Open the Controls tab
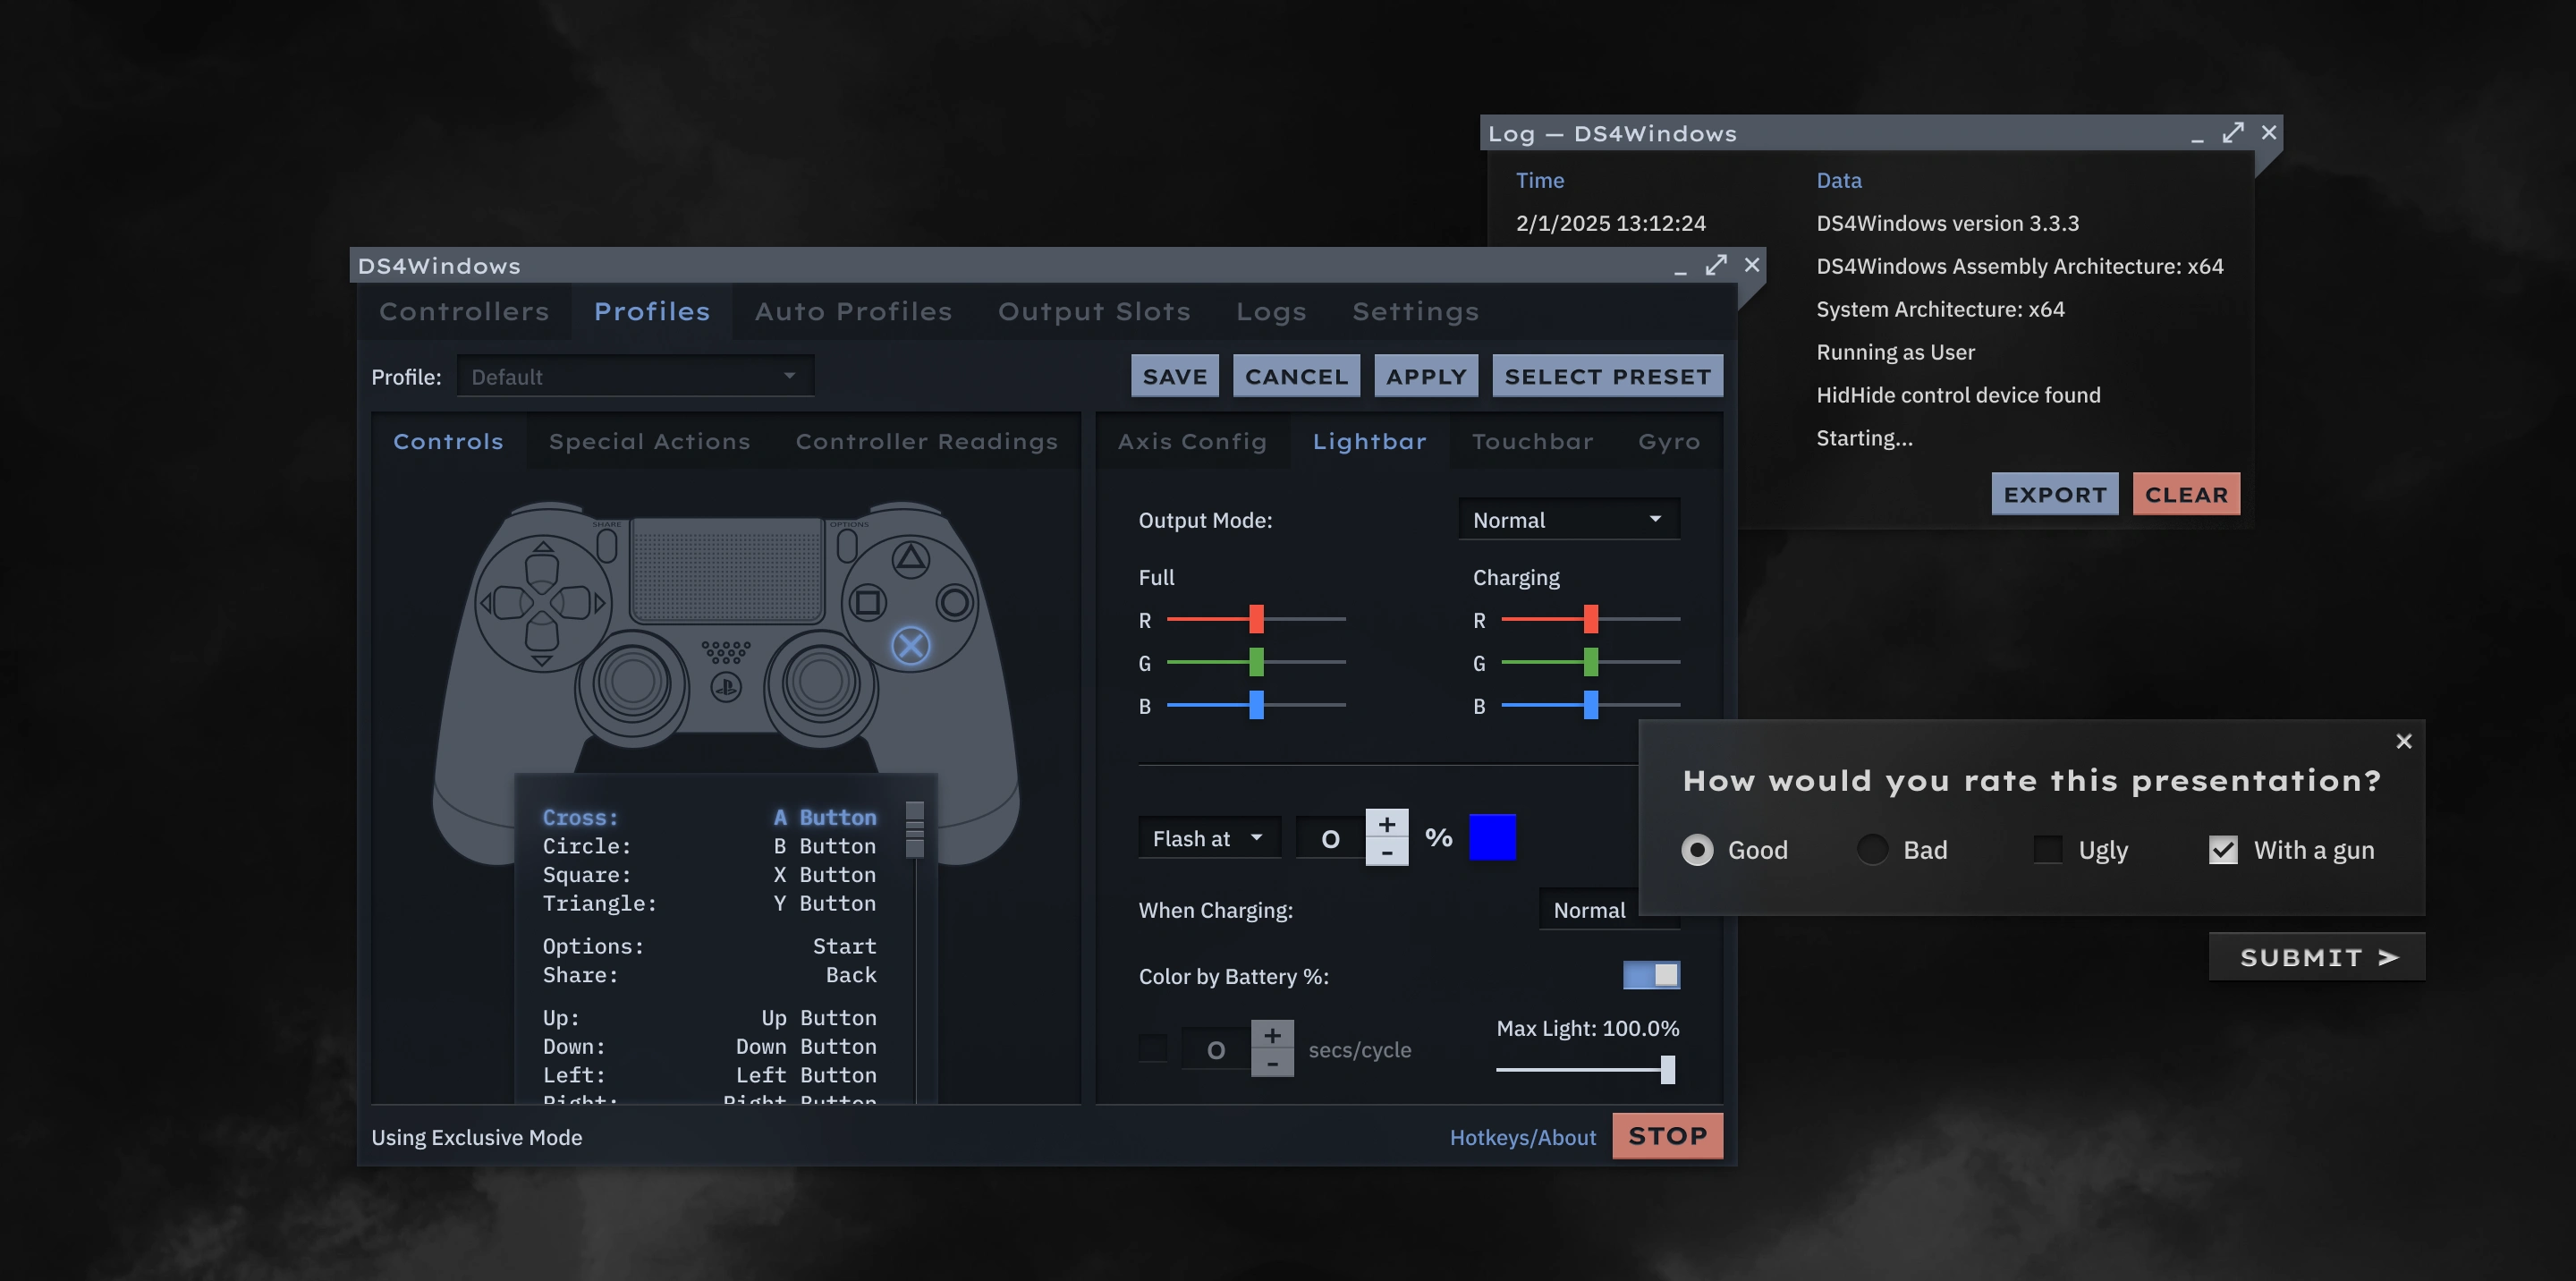This screenshot has width=2576, height=1281. pos(447,440)
